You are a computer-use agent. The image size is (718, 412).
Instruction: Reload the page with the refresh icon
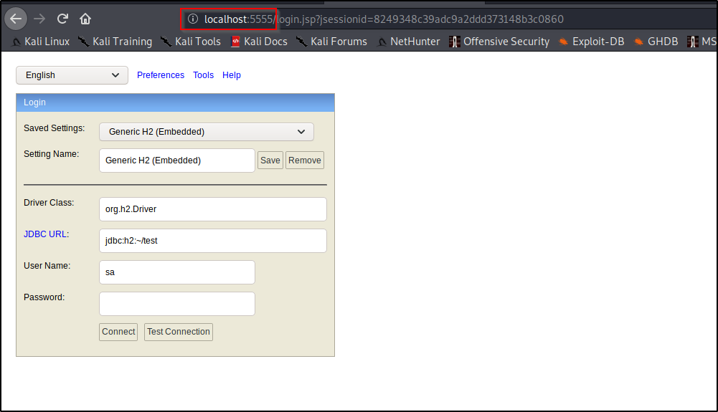pos(62,19)
